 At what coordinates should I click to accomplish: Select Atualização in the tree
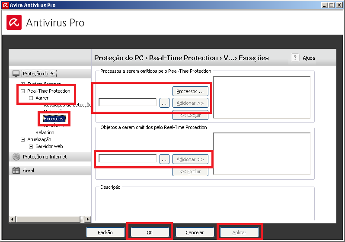[x=39, y=139]
